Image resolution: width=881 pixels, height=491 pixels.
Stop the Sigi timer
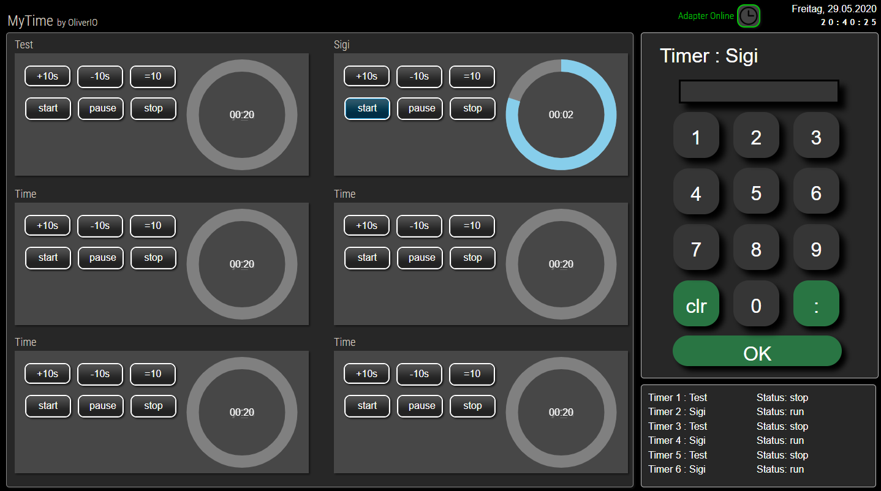(473, 108)
